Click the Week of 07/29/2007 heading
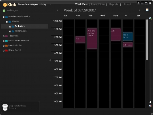The image size is (153, 115). [x=80, y=10]
